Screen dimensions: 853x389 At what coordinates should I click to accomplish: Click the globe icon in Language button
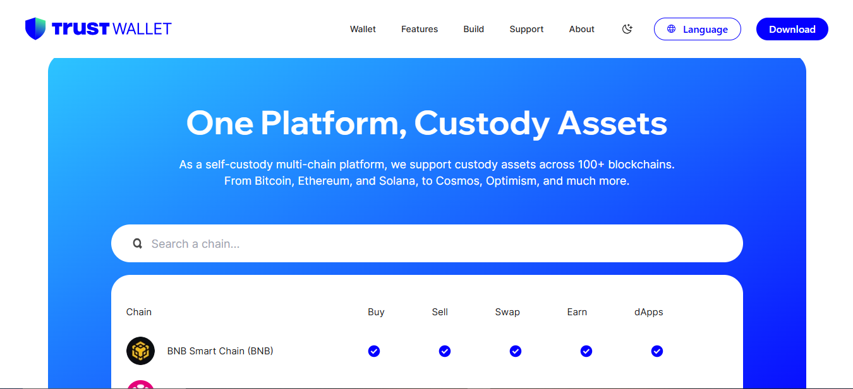point(671,29)
